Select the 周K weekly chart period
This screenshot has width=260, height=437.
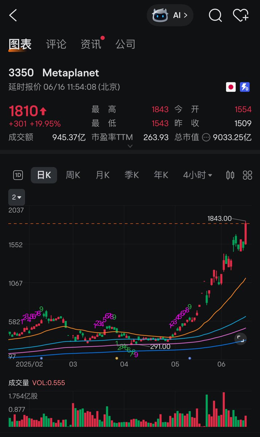pyautogui.click(x=73, y=175)
